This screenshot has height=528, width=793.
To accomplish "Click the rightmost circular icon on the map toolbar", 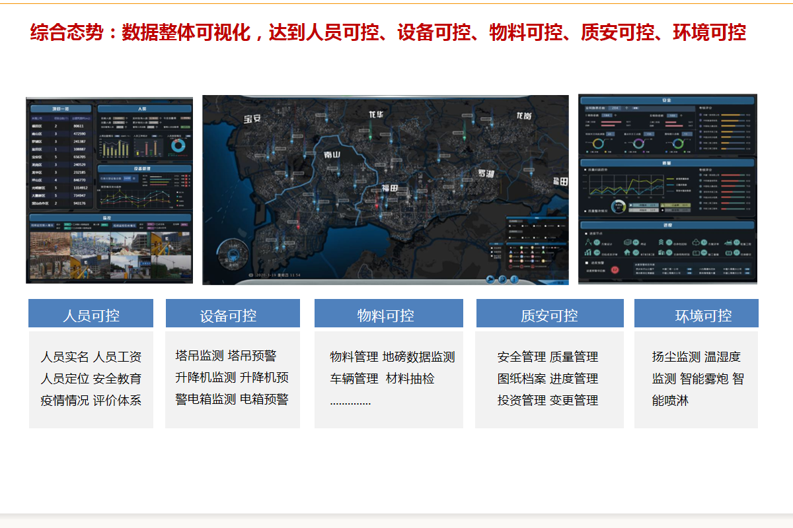I will coord(513,280).
